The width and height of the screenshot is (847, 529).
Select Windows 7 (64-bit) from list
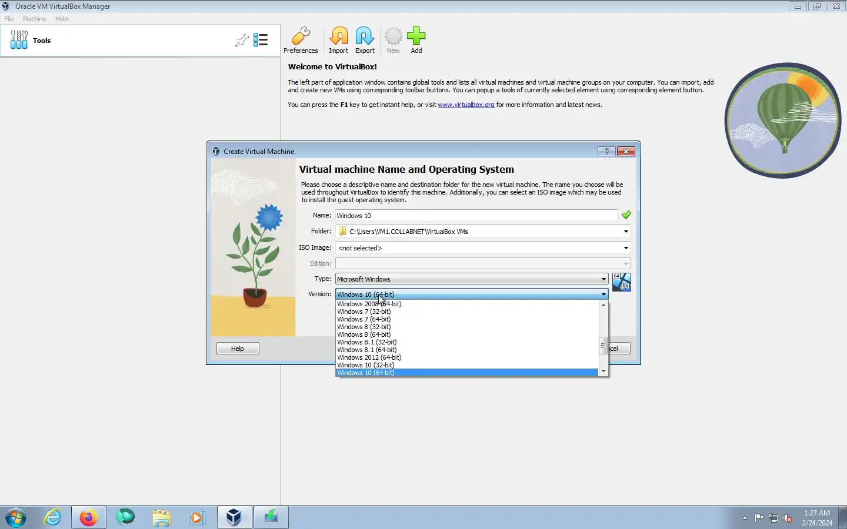point(467,319)
